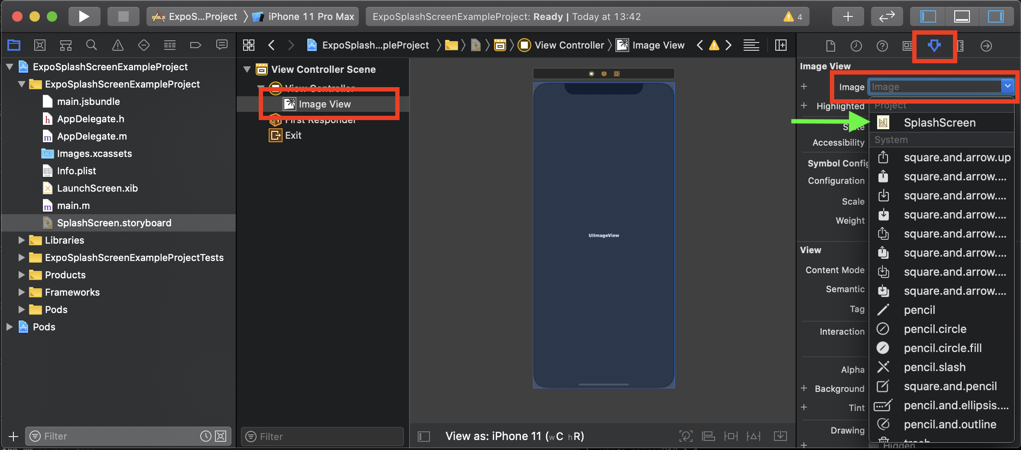1021x450 pixels.
Task: Open the Source Control navigator
Action: click(40, 45)
